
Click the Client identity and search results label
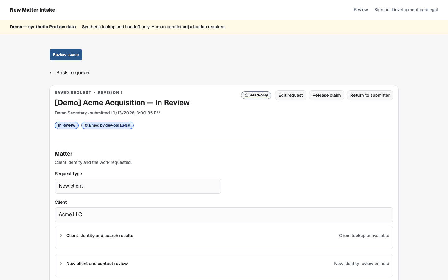[x=100, y=236]
